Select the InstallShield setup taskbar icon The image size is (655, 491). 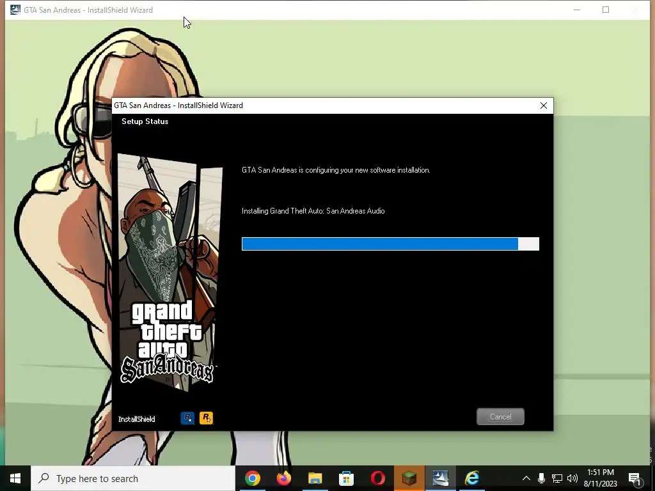click(x=440, y=478)
